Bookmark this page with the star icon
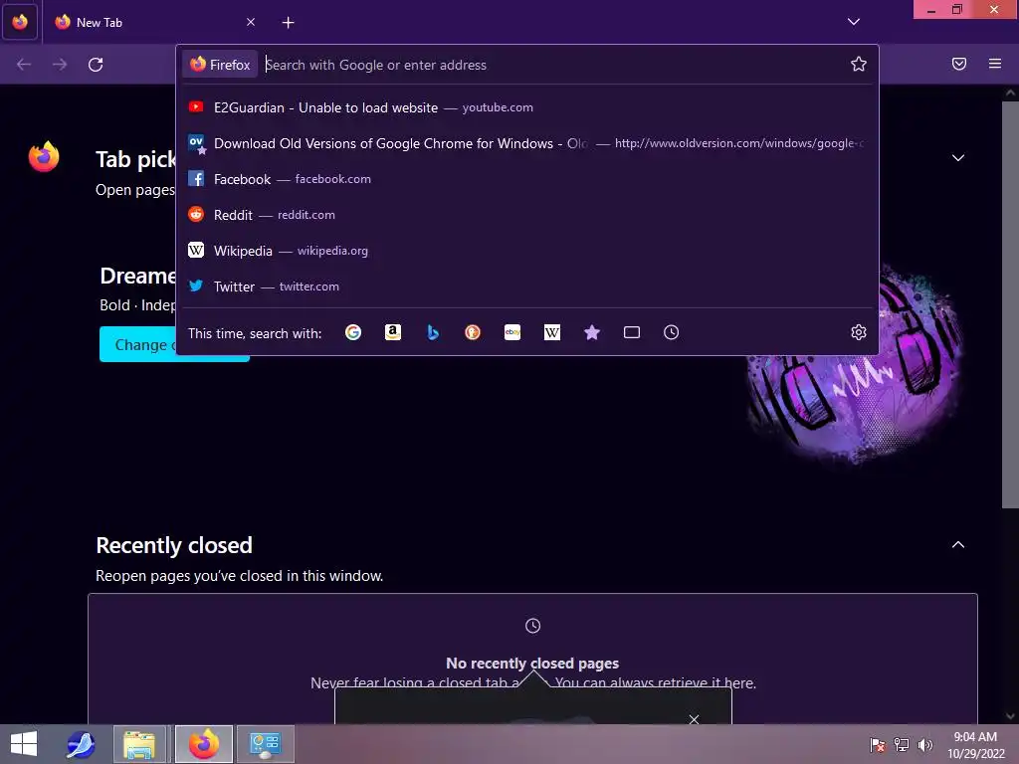The width and height of the screenshot is (1019, 764). pos(859,64)
